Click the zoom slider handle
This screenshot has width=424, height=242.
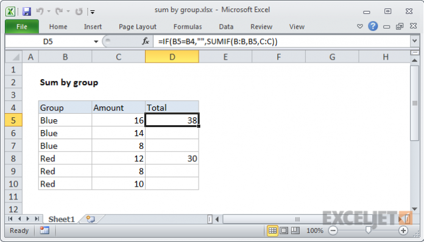point(368,230)
